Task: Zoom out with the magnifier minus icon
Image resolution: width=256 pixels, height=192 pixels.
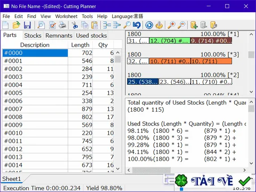Action: (x=182, y=25)
